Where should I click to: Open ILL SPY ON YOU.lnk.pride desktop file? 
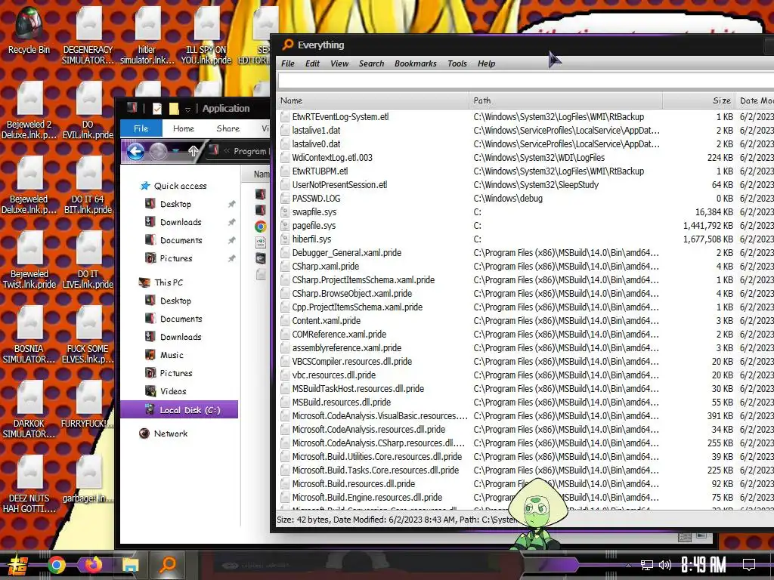pyautogui.click(x=206, y=35)
